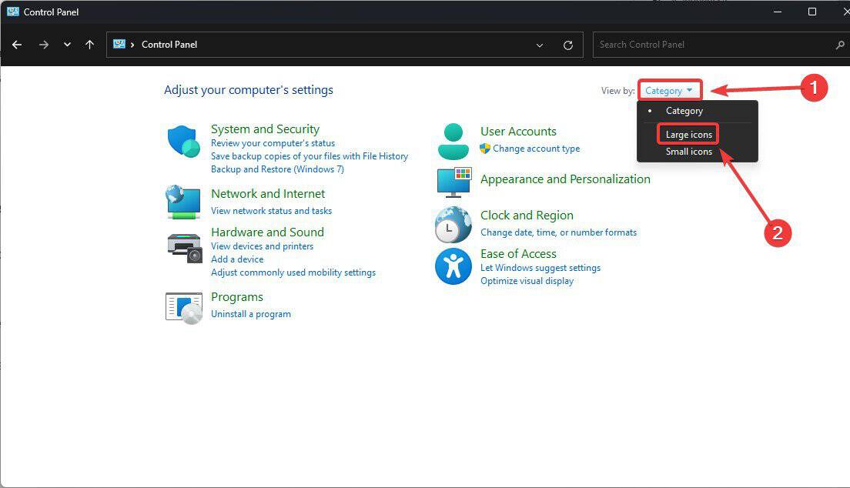Open the recent locations chevron
Viewport: 850px width, 488px height.
coord(67,45)
